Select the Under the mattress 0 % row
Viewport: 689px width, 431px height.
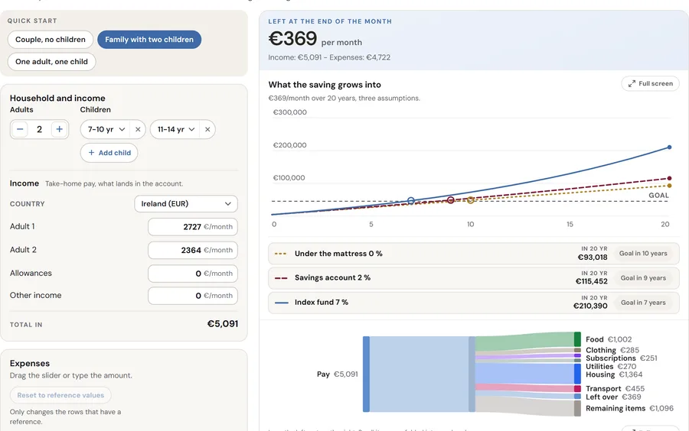(474, 254)
